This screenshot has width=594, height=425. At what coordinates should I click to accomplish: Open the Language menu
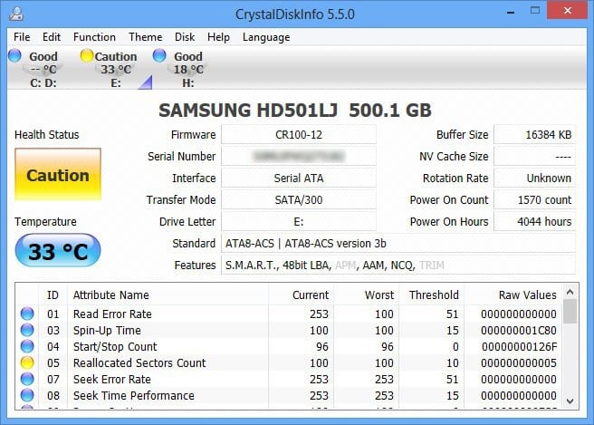[266, 37]
